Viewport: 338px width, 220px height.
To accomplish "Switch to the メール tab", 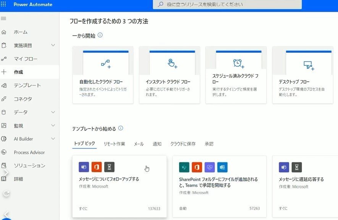I will [x=139, y=144].
